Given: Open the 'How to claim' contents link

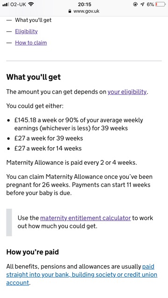Looking at the screenshot, I should click(x=31, y=42).
